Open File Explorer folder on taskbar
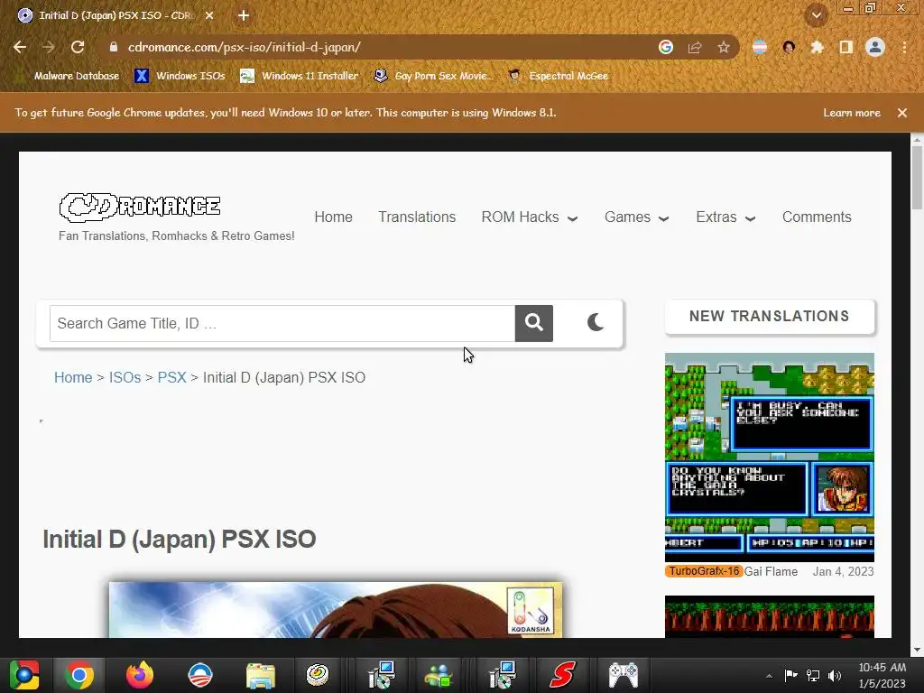The width and height of the screenshot is (924, 693). (261, 675)
